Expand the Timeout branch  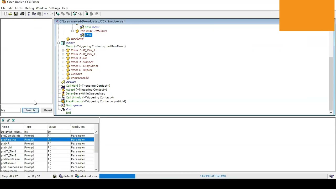pyautogui.click(x=63, y=74)
